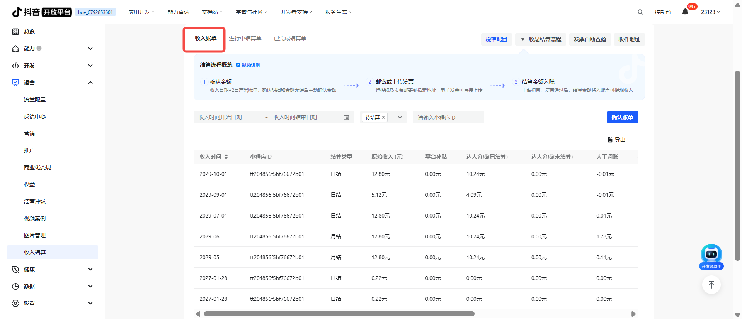Viewport: 742px width, 319px height.
Task: Switch to the 已完成结算单 tab
Action: (x=290, y=38)
